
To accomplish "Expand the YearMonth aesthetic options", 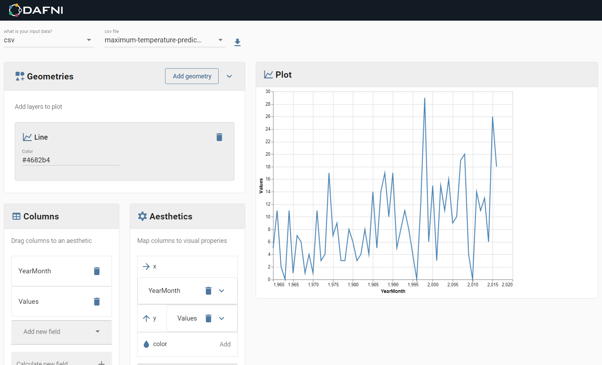I will pyautogui.click(x=222, y=291).
